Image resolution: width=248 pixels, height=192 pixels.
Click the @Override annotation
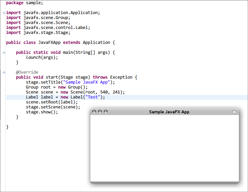27,72
